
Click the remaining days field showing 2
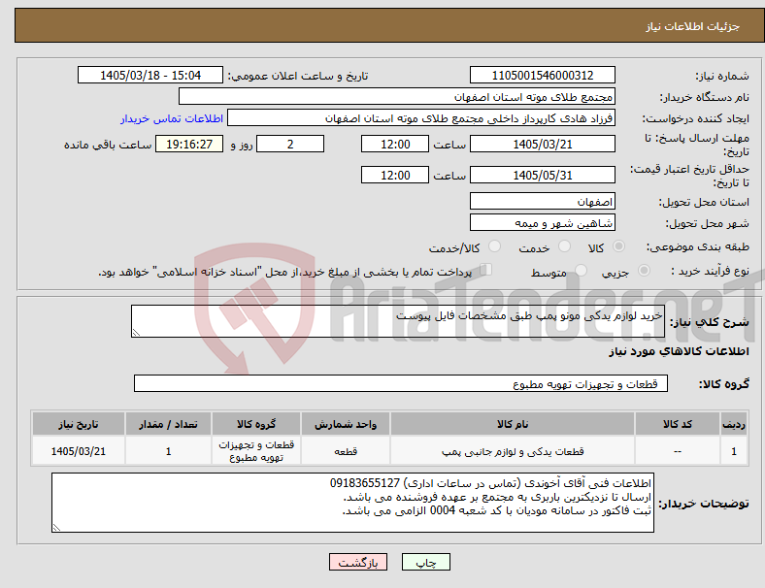pyautogui.click(x=290, y=145)
